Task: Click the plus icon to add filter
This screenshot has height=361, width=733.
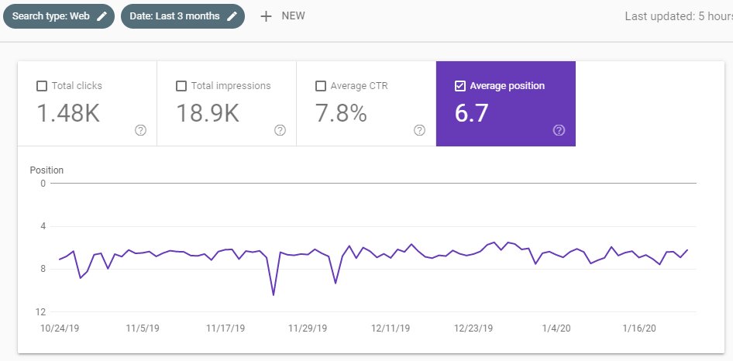Action: coord(266,16)
